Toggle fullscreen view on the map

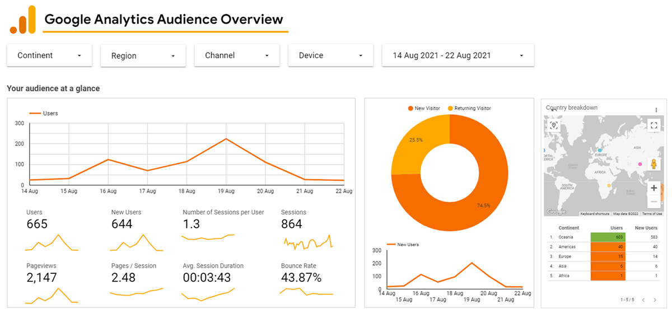coord(654,125)
